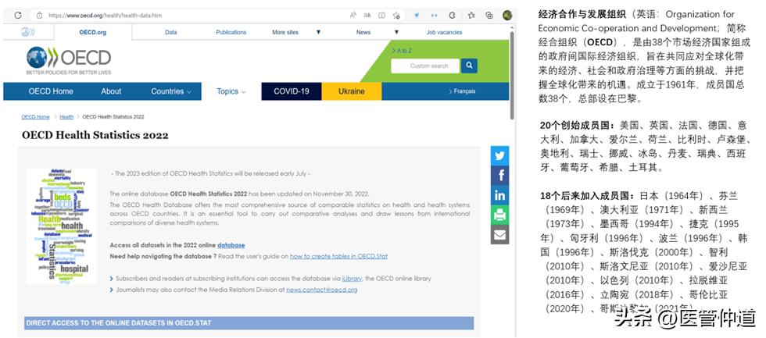
Task: Click the OECD globe mini icon tab
Action: click(x=28, y=32)
